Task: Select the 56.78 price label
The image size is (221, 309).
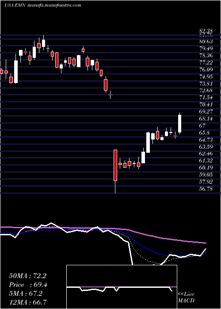Action: (x=206, y=189)
